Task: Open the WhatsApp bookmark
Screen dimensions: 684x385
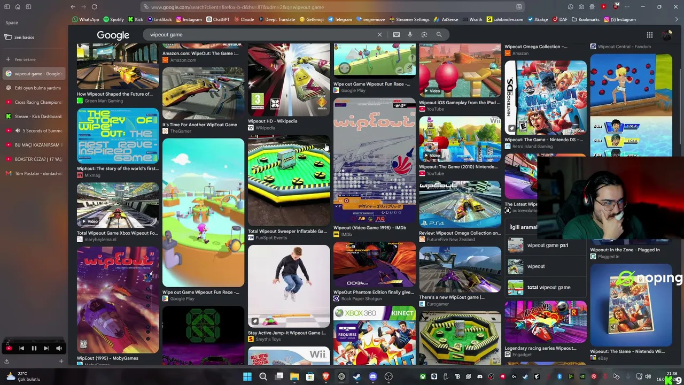Action: [86, 20]
